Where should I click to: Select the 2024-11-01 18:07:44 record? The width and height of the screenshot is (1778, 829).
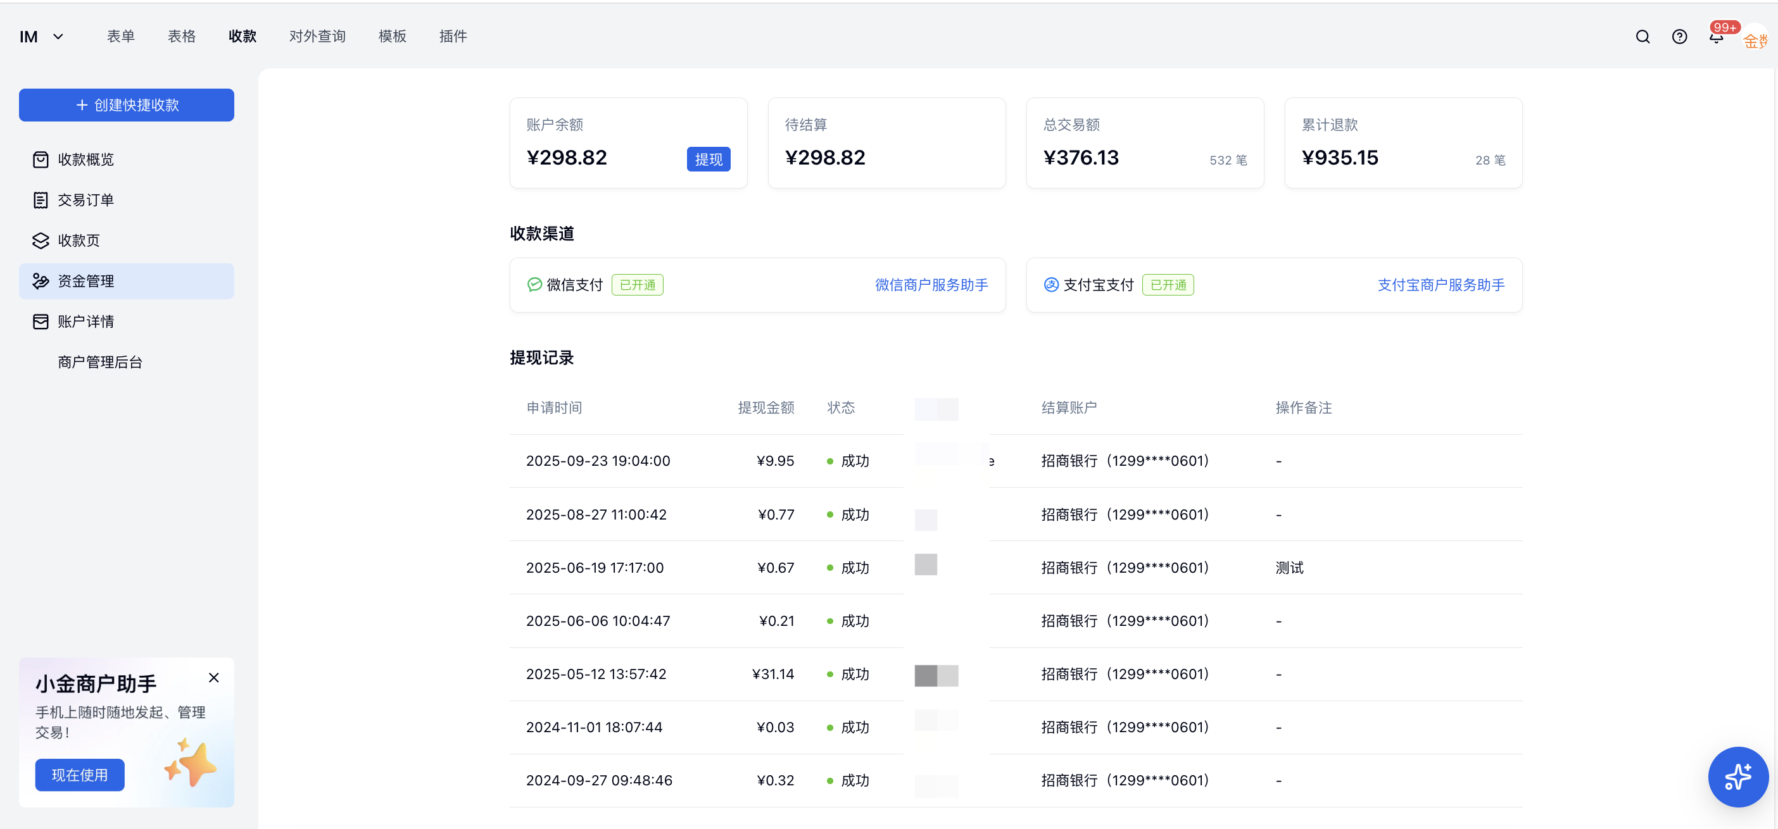coord(1016,727)
